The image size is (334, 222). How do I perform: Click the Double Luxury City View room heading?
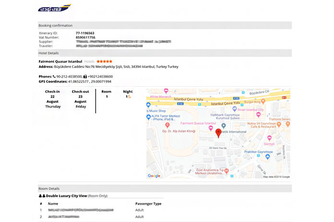coord(66,196)
